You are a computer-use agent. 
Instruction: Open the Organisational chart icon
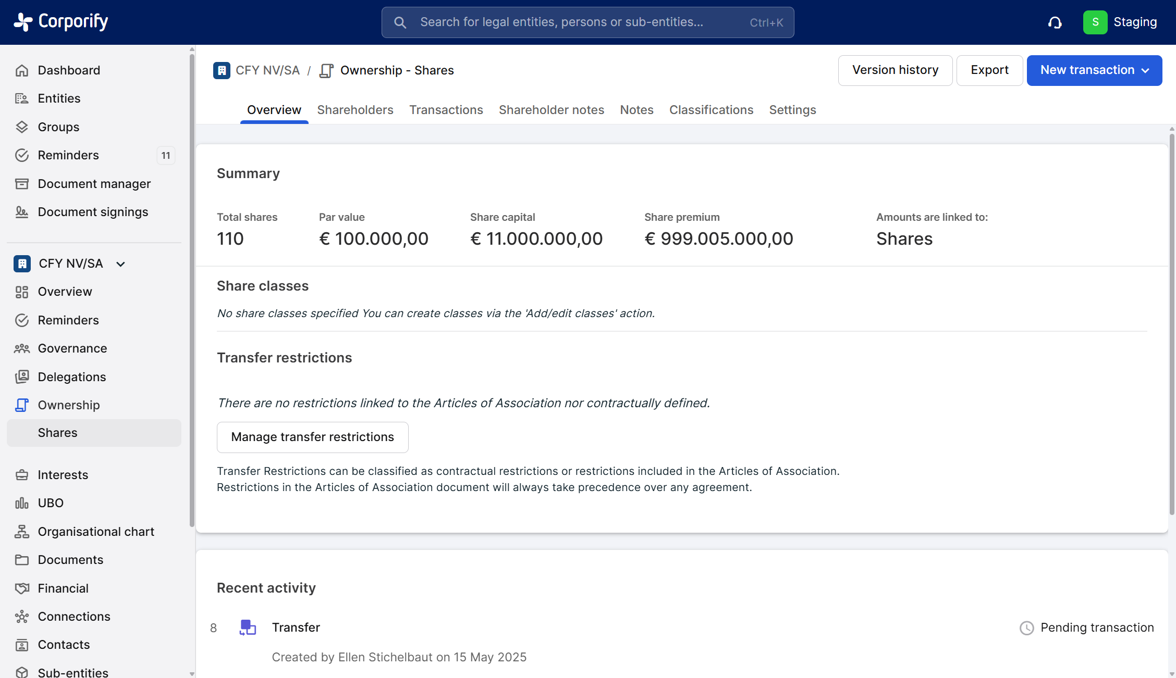coord(21,532)
